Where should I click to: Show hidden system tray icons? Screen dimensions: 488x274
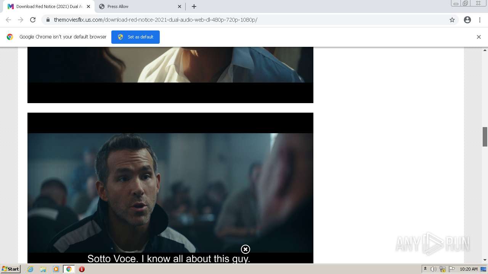click(425, 269)
